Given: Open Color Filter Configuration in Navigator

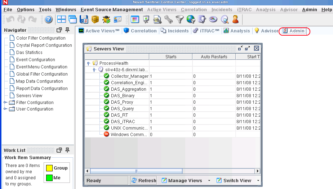Looking at the screenshot, I should [x=41, y=38].
